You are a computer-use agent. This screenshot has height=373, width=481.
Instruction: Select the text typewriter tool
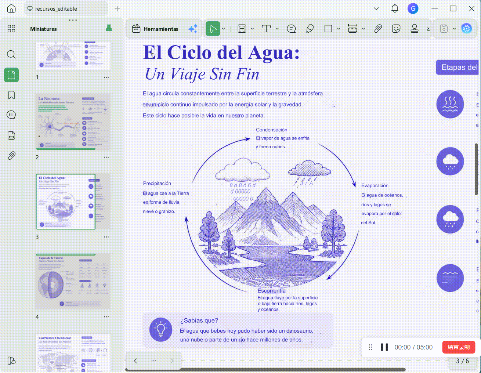click(x=266, y=29)
